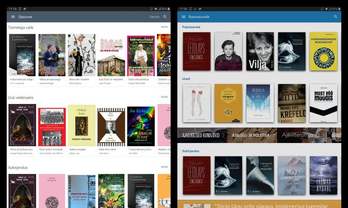Open pink cover in left Ilukirjandus row

(52, 191)
